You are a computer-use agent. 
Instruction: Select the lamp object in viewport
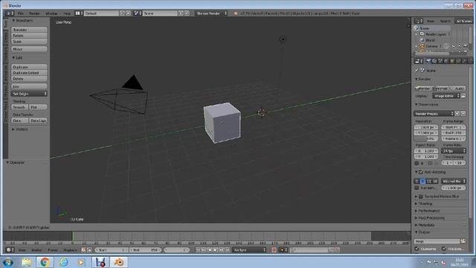(x=283, y=39)
